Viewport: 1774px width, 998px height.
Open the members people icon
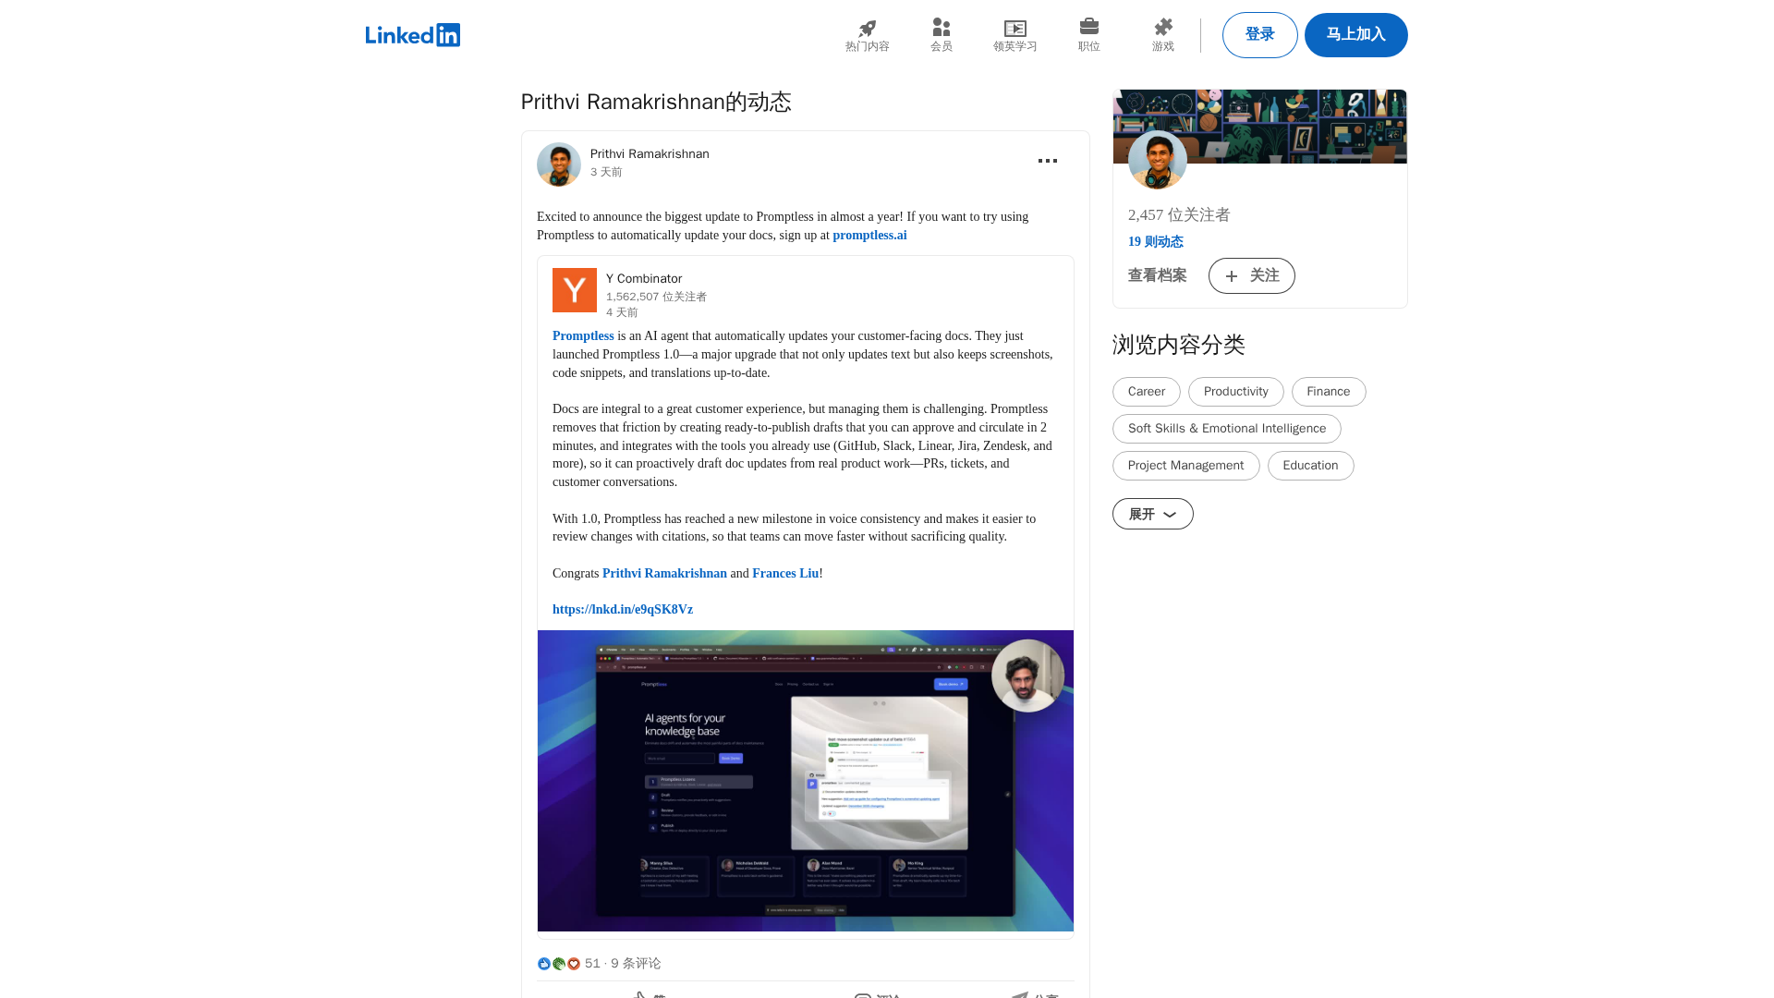click(941, 28)
